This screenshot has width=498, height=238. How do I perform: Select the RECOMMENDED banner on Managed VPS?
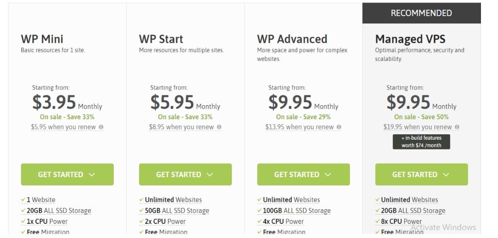[x=422, y=13]
